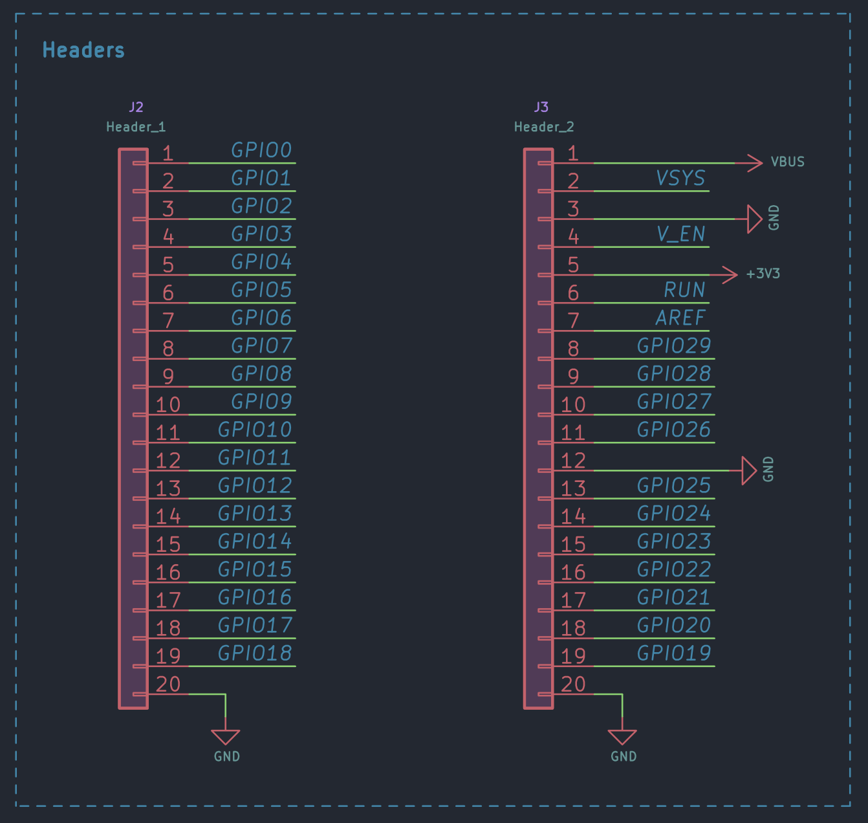Select the RUN net label
The height and width of the screenshot is (823, 868).
point(685,290)
